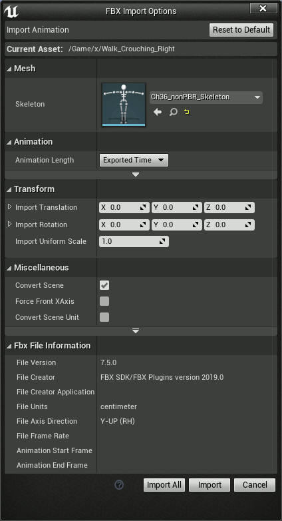This screenshot has height=521, width=282.
Task: Click the File Units value centimeter
Action: tap(118, 406)
